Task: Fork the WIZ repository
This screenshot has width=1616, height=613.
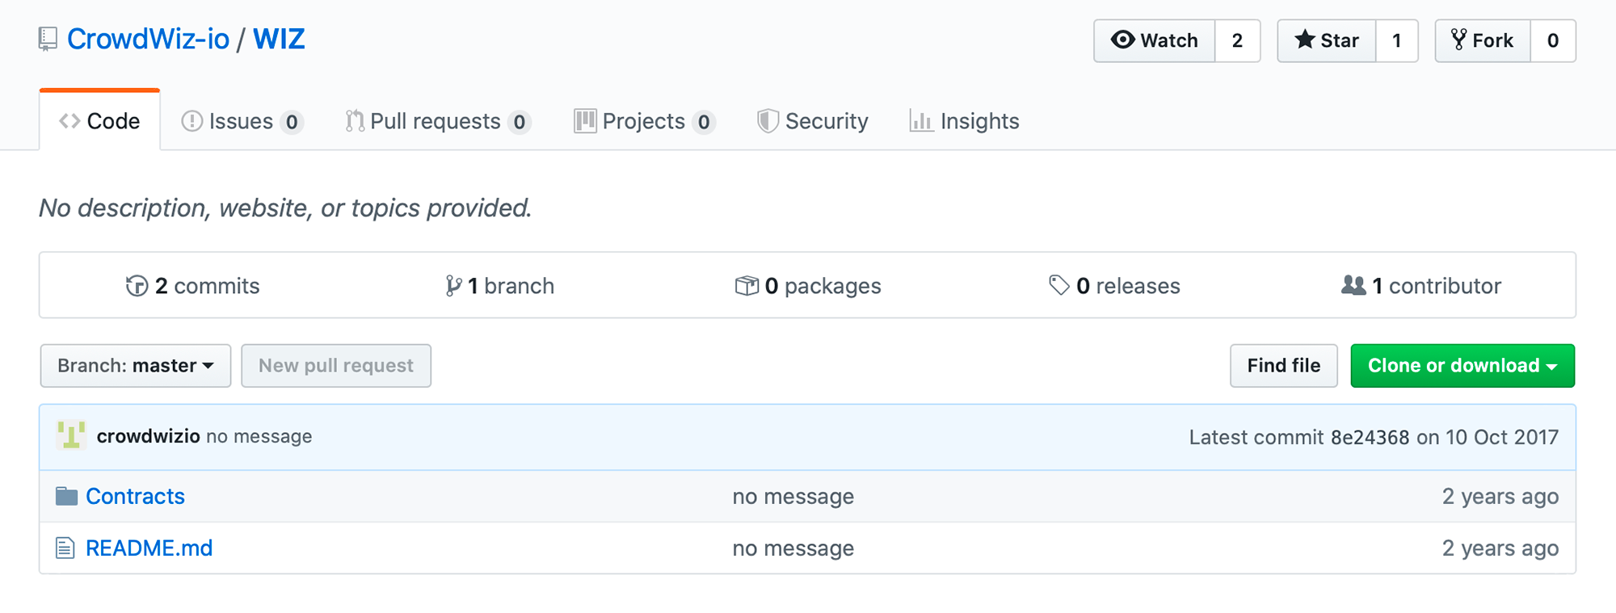Action: coord(1483,40)
